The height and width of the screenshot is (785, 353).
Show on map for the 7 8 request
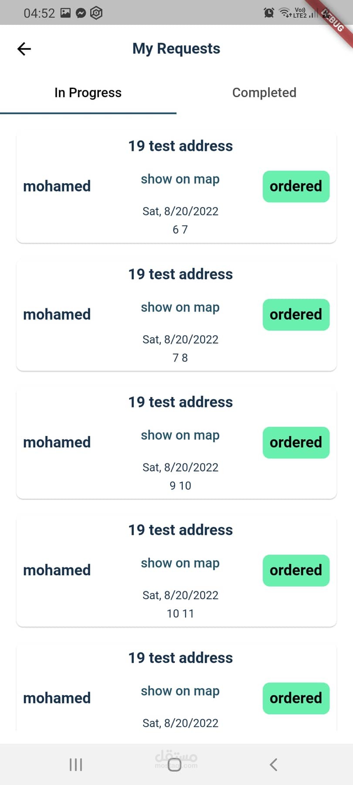[180, 307]
